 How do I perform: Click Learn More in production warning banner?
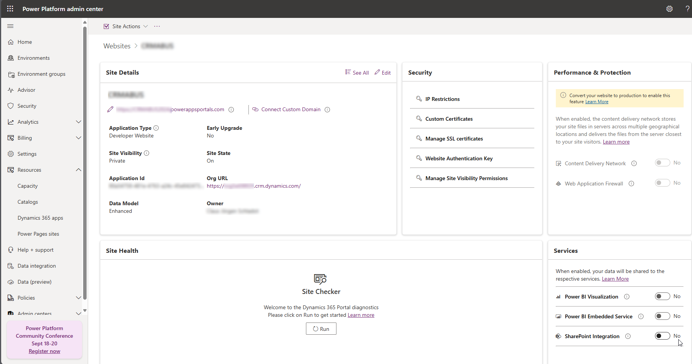pos(597,102)
